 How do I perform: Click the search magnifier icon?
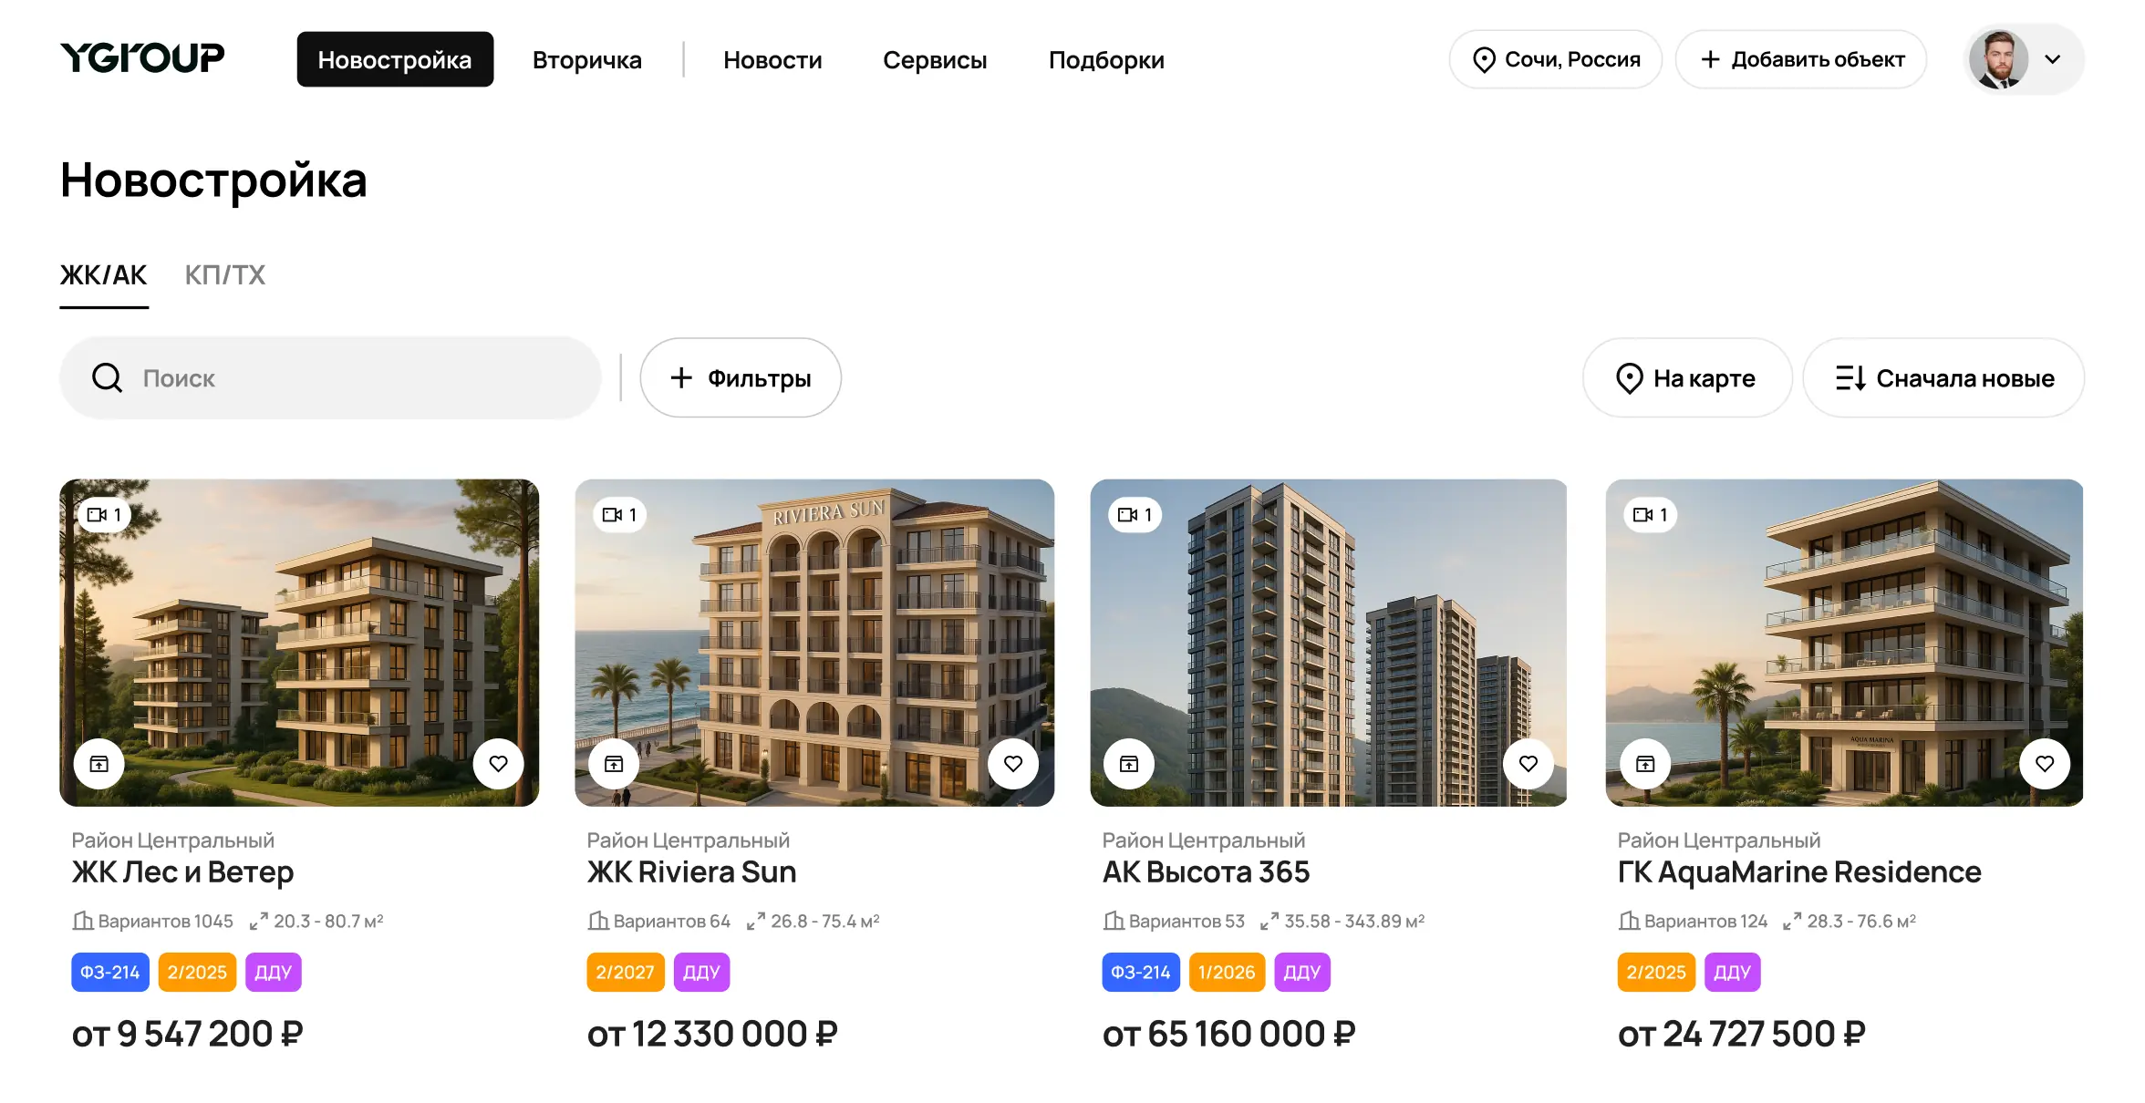click(108, 378)
